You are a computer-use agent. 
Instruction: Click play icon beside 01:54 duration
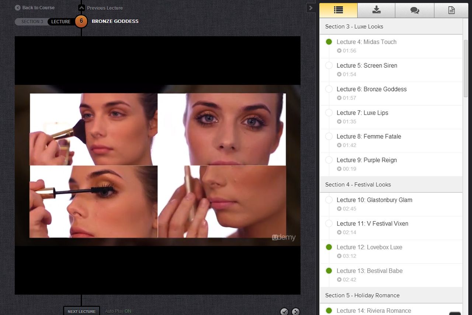pyautogui.click(x=339, y=74)
